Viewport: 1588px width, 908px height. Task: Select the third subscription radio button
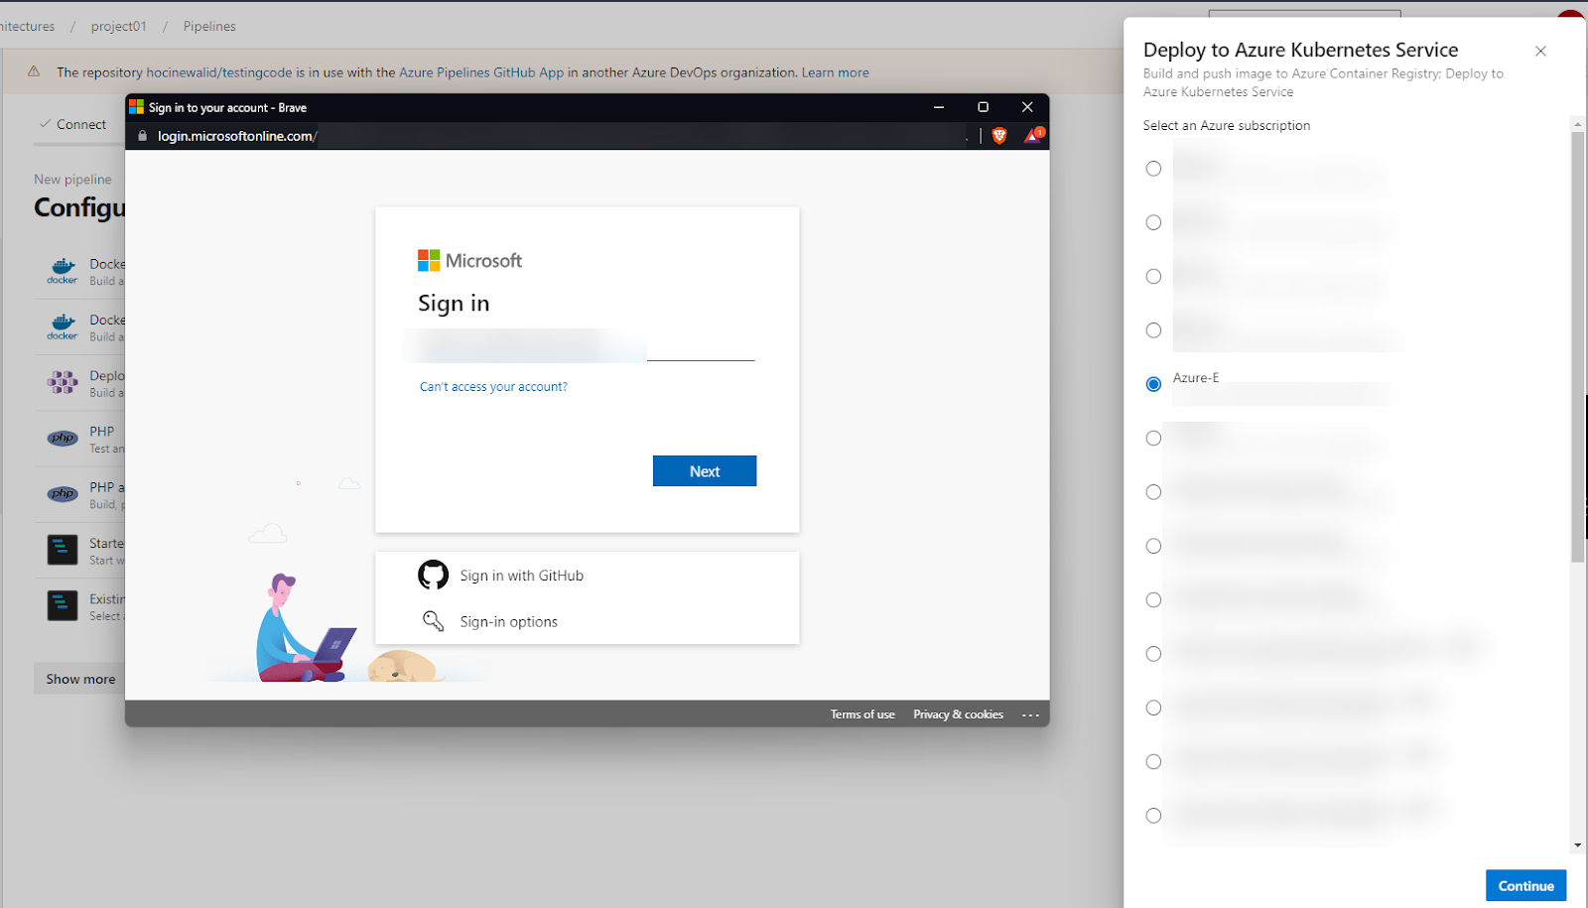(x=1153, y=276)
